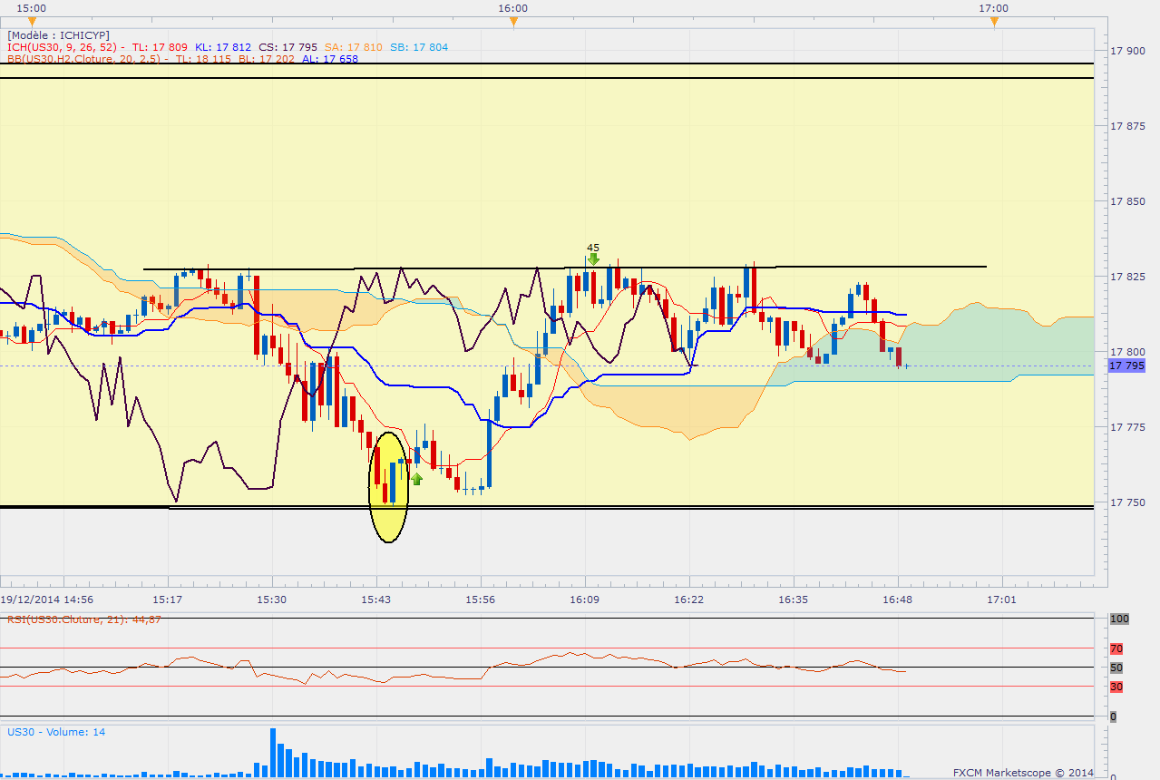Select the tallest blue volume bar
This screenshot has height=780, width=1160.
[x=272, y=753]
